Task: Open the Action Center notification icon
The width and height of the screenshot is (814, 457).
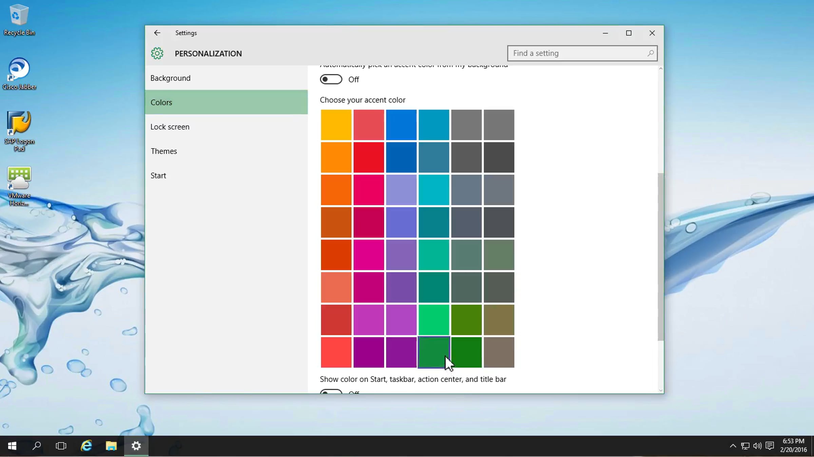Action: [x=770, y=446]
